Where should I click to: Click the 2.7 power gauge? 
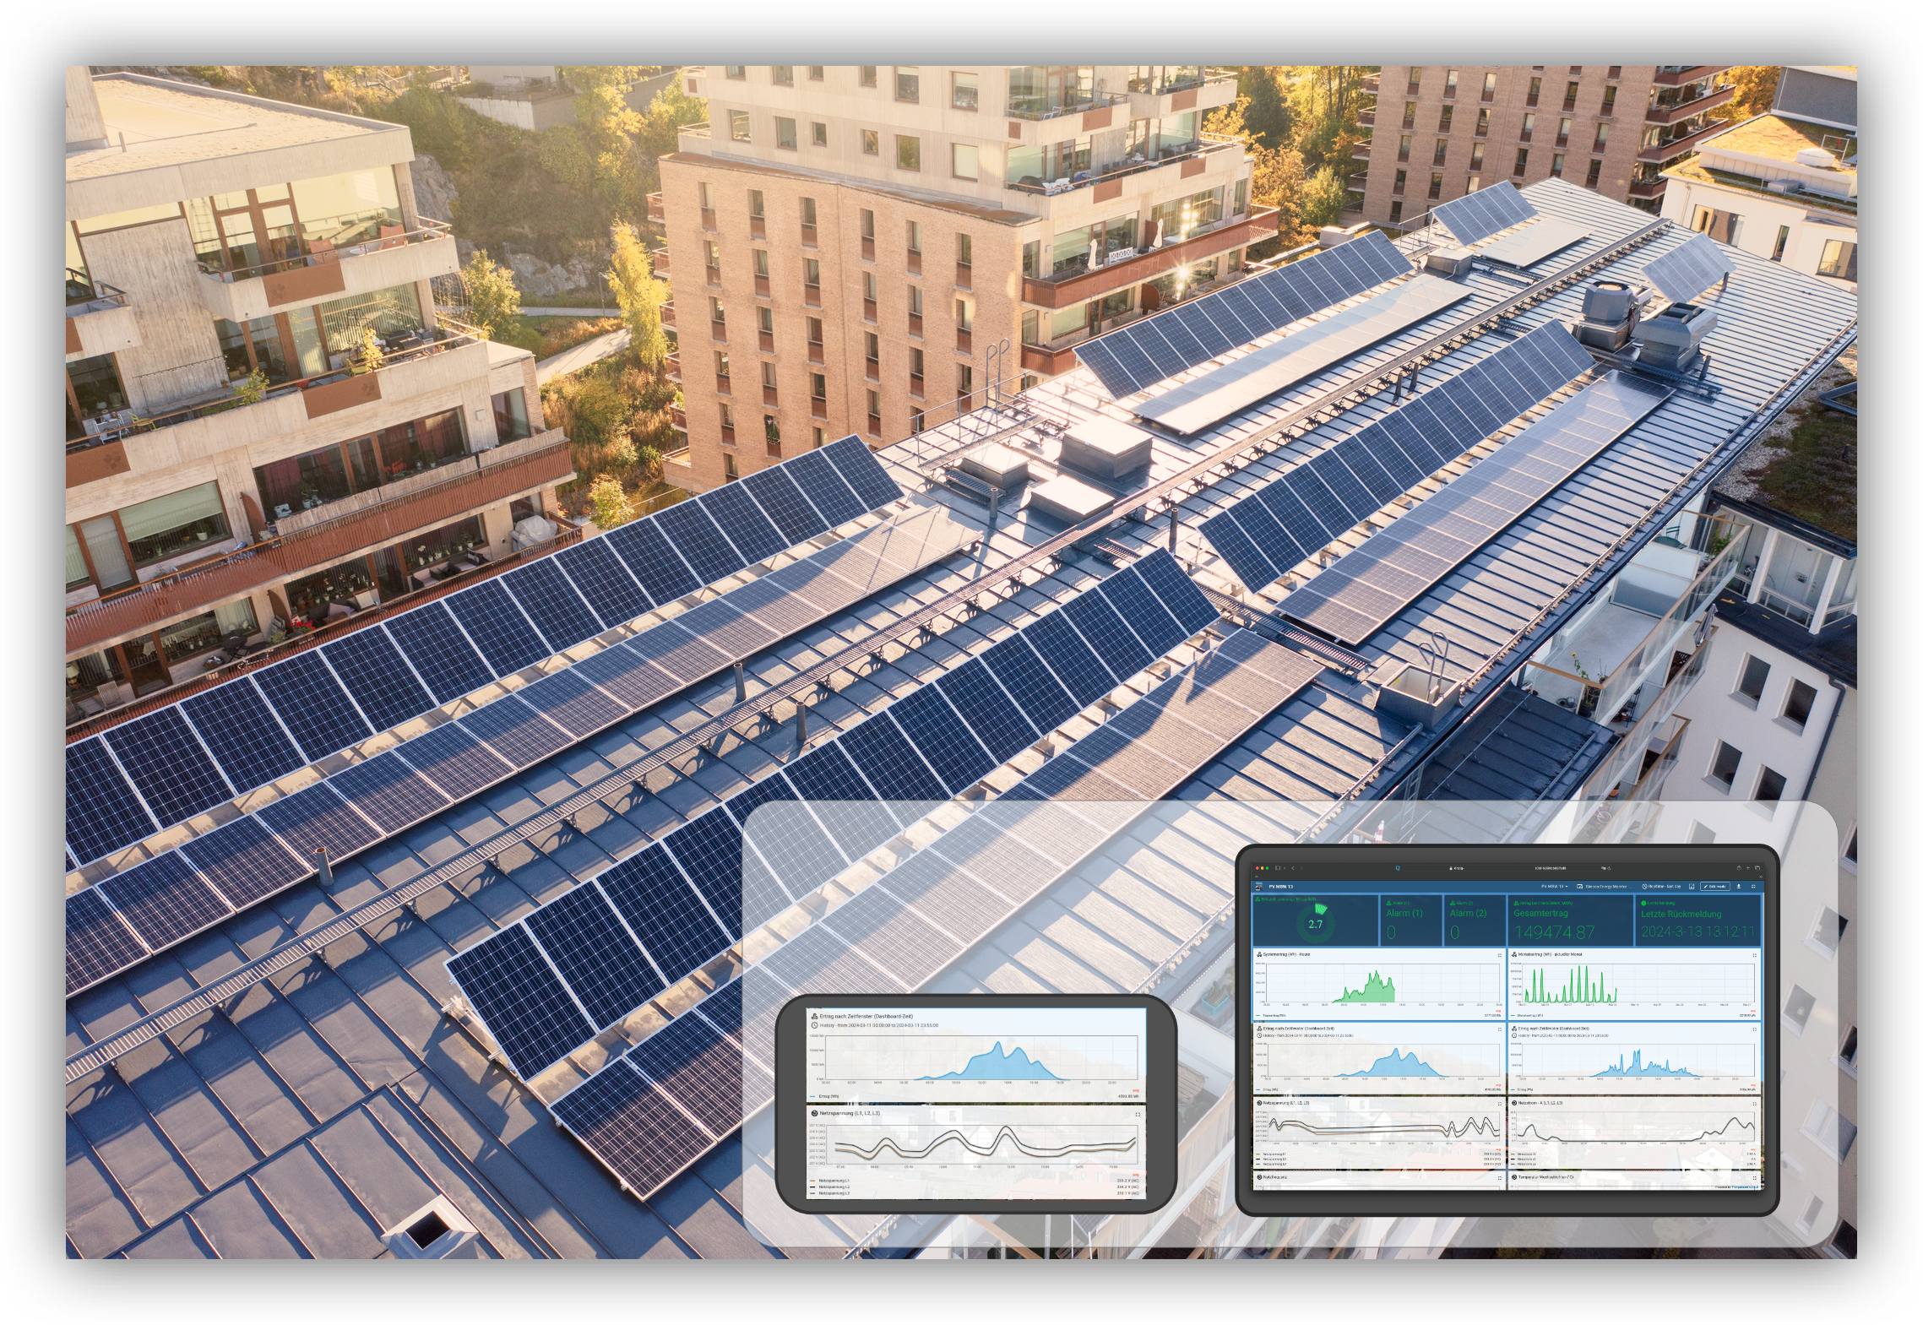click(1316, 924)
